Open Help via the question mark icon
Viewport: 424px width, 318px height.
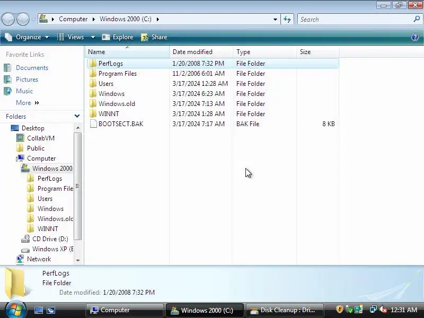pyautogui.click(x=415, y=37)
